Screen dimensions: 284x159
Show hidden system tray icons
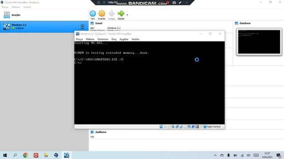click(215, 155)
